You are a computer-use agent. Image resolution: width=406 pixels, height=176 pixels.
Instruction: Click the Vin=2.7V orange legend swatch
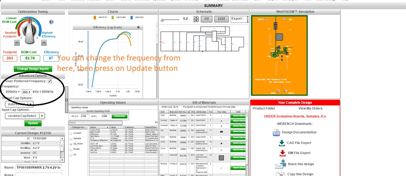click(x=94, y=18)
